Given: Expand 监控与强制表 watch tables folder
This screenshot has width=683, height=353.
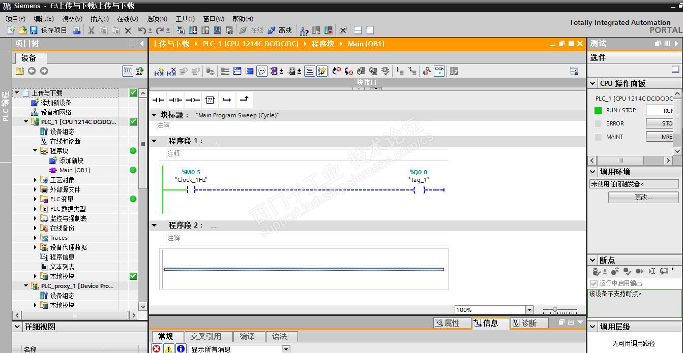Looking at the screenshot, I should (35, 218).
